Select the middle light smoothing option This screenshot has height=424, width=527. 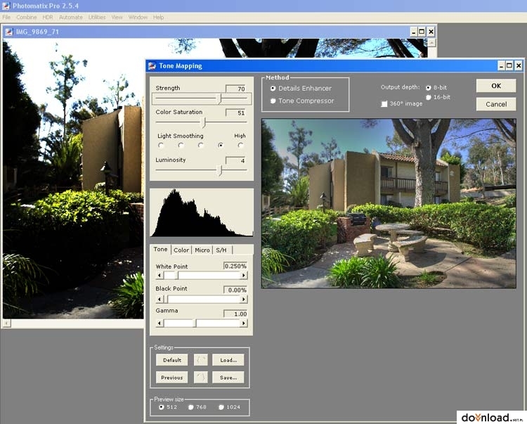pos(201,146)
